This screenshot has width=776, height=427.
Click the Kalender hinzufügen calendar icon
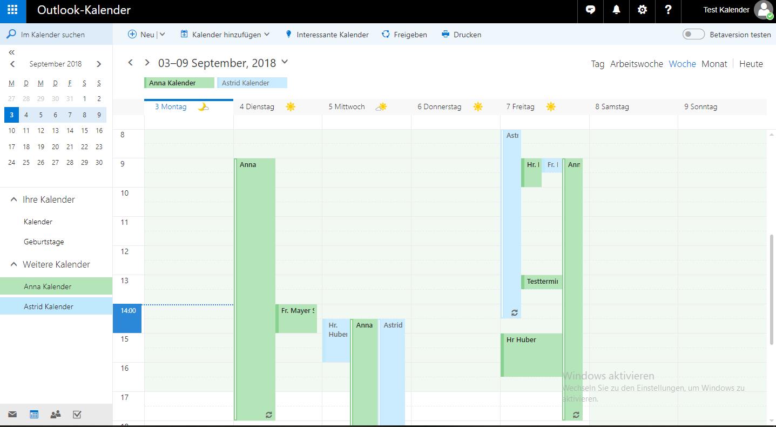pos(184,34)
